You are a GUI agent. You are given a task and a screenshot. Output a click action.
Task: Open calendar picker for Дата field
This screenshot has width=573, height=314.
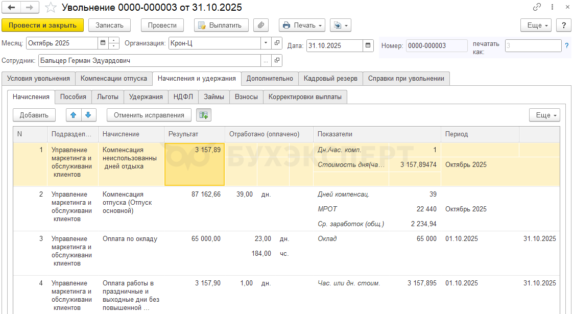point(368,45)
